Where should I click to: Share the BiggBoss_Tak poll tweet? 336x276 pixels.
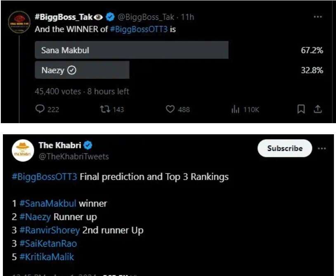click(317, 109)
